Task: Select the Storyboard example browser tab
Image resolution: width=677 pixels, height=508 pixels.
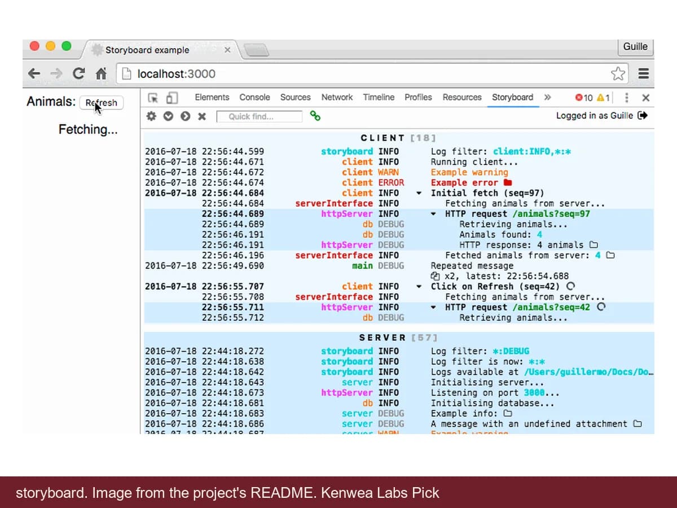Action: [x=160, y=50]
